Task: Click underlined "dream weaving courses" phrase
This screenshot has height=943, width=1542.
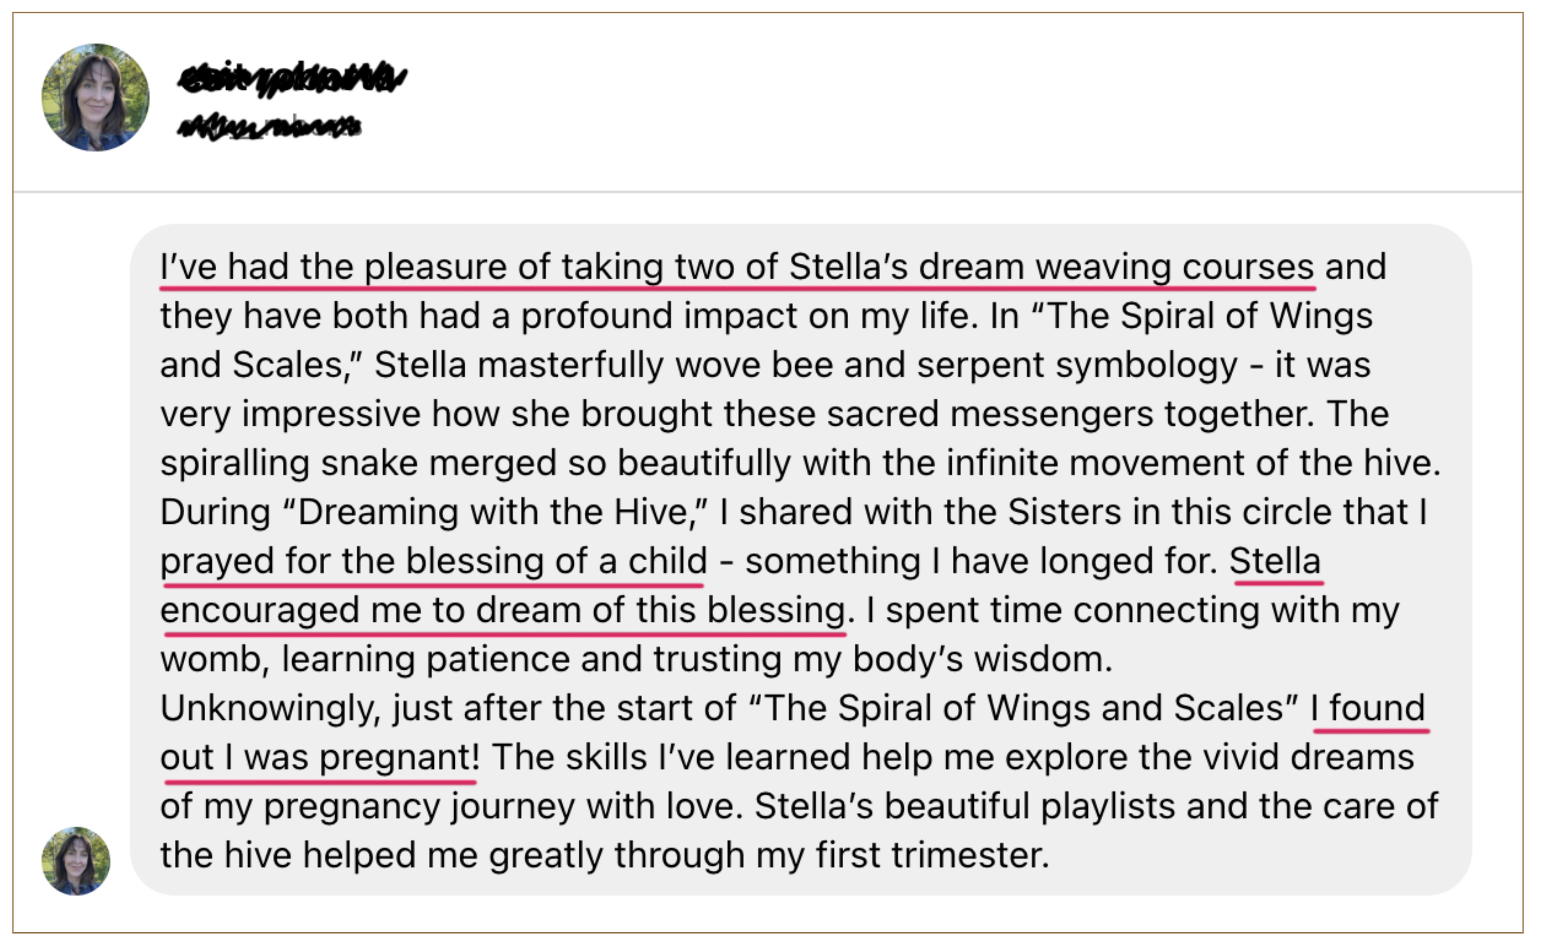Action: tap(1115, 267)
